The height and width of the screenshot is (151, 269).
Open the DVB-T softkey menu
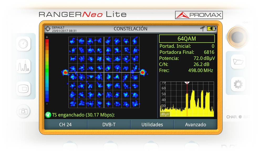(109, 125)
